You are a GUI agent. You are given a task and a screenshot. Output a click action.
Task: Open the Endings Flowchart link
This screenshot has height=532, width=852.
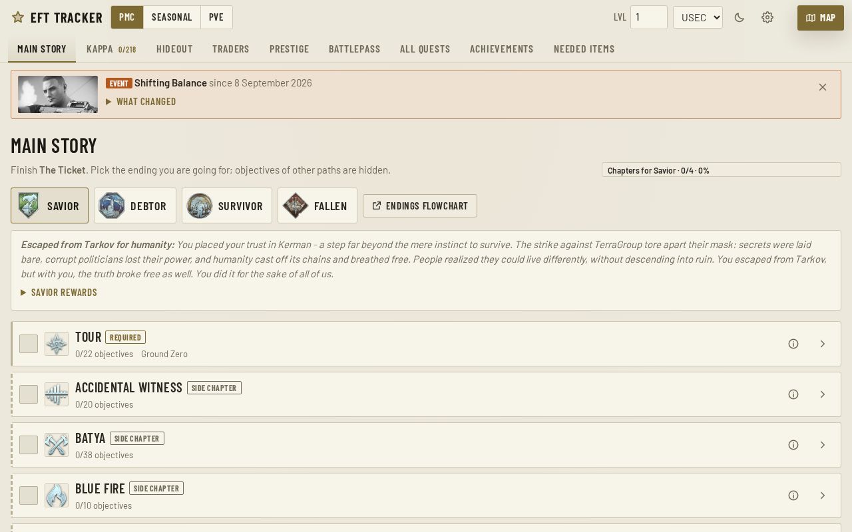[420, 206]
